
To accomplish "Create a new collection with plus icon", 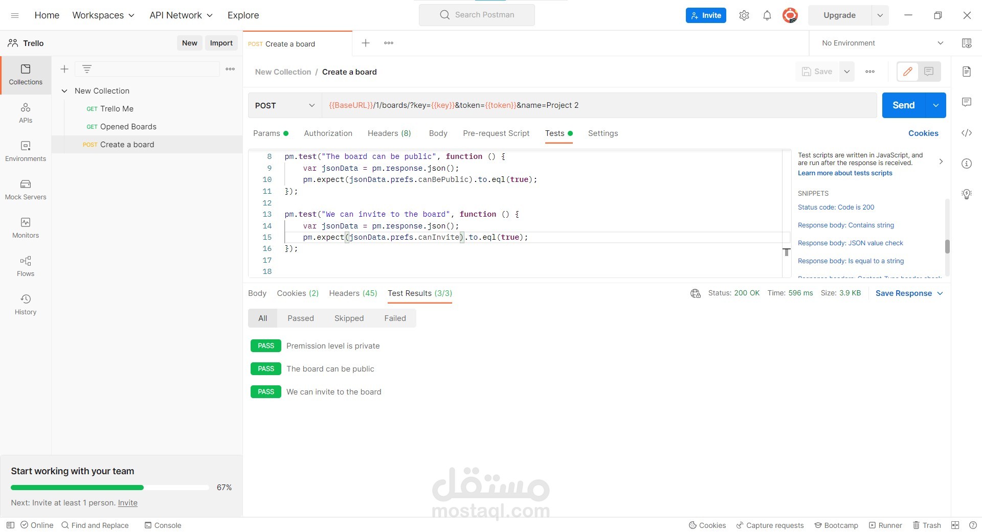I will pos(64,69).
